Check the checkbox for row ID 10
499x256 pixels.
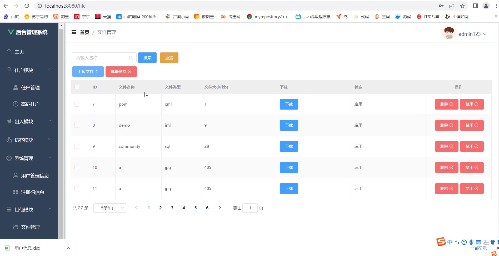click(77, 167)
